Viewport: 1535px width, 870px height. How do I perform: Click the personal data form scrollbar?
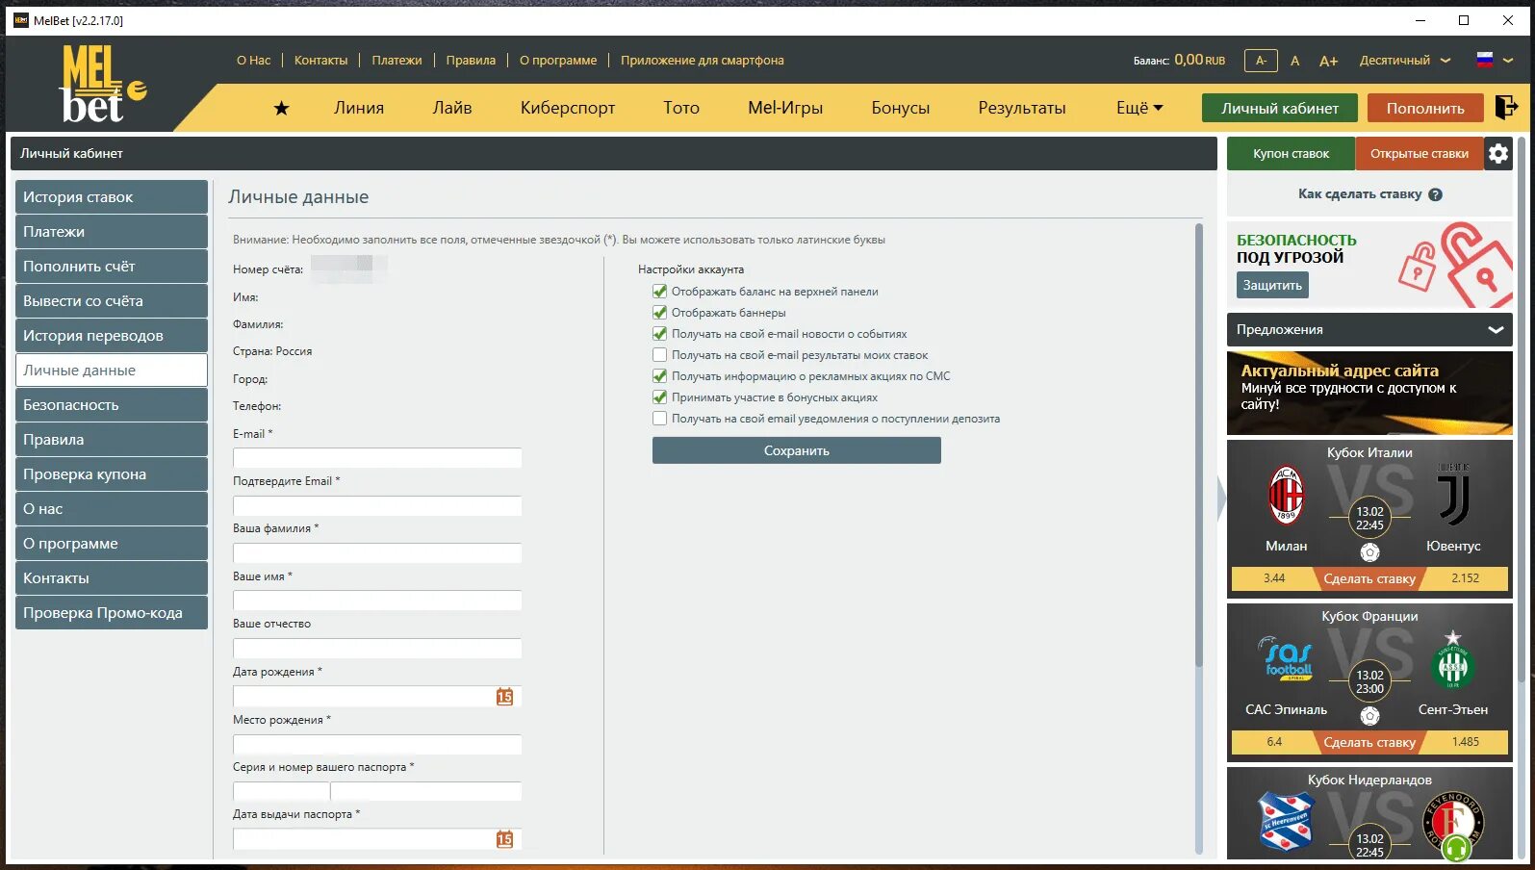(1198, 445)
